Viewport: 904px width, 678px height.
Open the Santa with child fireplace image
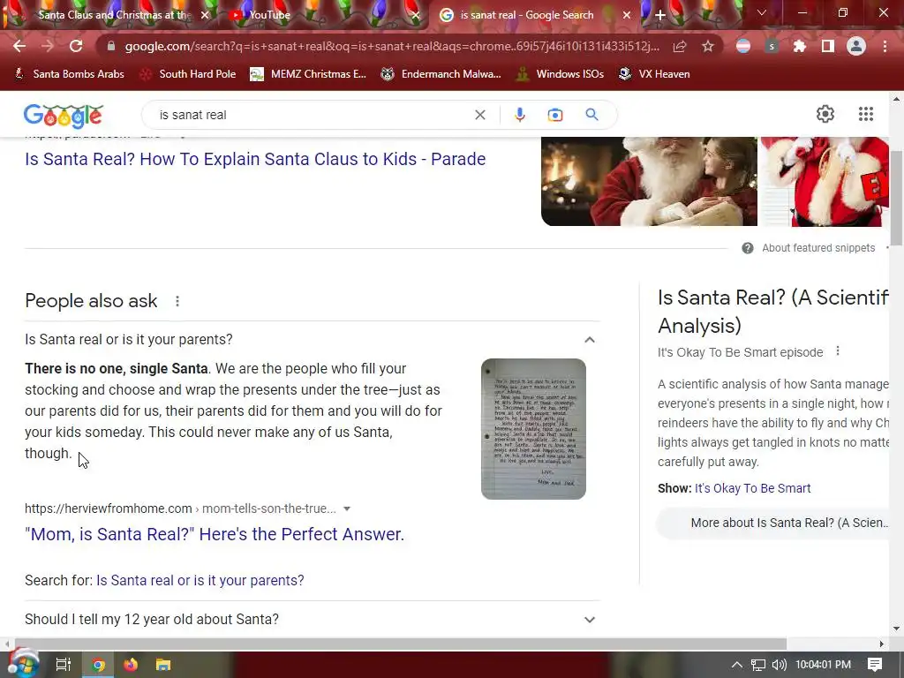649,181
